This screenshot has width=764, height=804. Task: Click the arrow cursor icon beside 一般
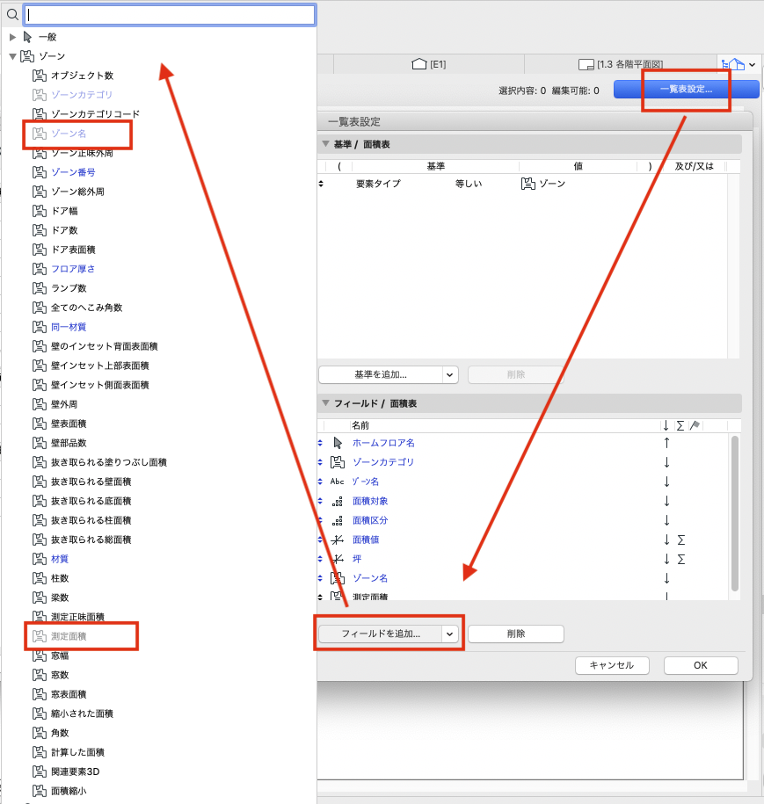click(x=28, y=37)
